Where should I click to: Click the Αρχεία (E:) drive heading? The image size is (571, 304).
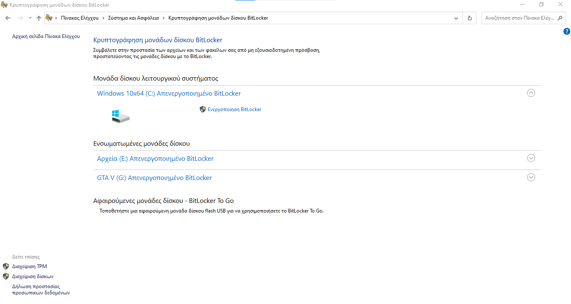[155, 159]
